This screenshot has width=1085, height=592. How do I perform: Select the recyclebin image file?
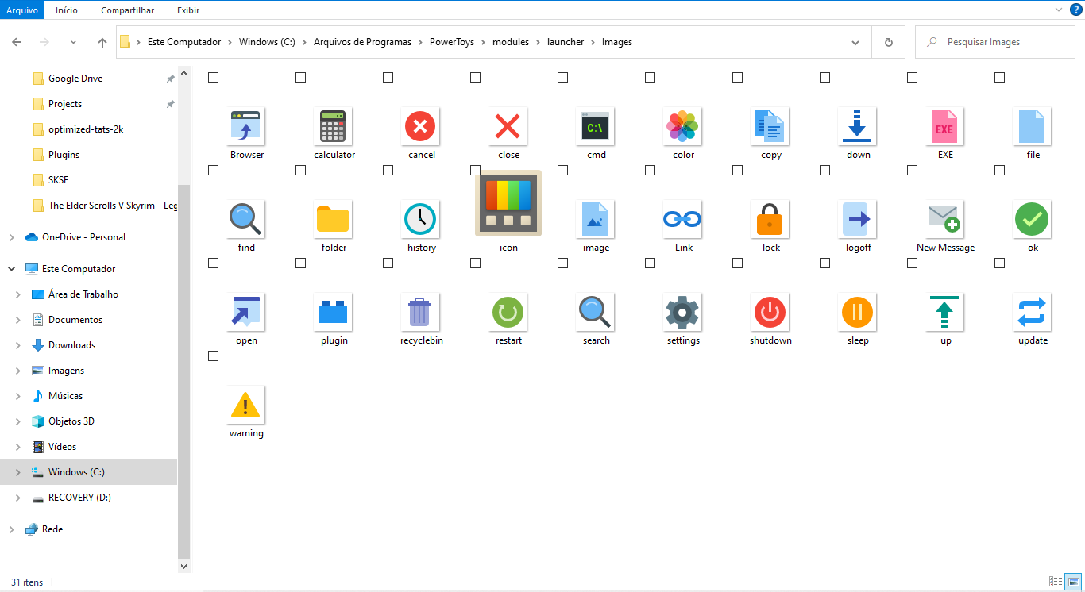421,312
